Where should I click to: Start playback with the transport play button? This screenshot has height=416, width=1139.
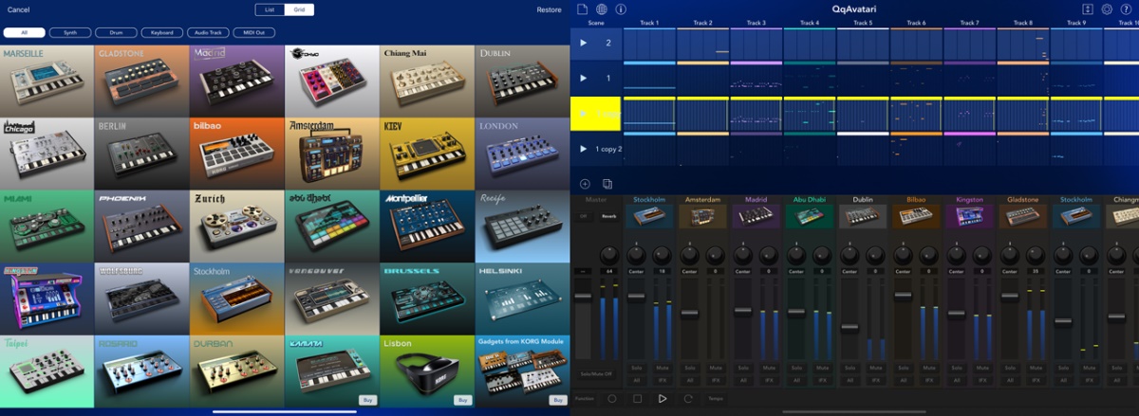click(x=663, y=398)
